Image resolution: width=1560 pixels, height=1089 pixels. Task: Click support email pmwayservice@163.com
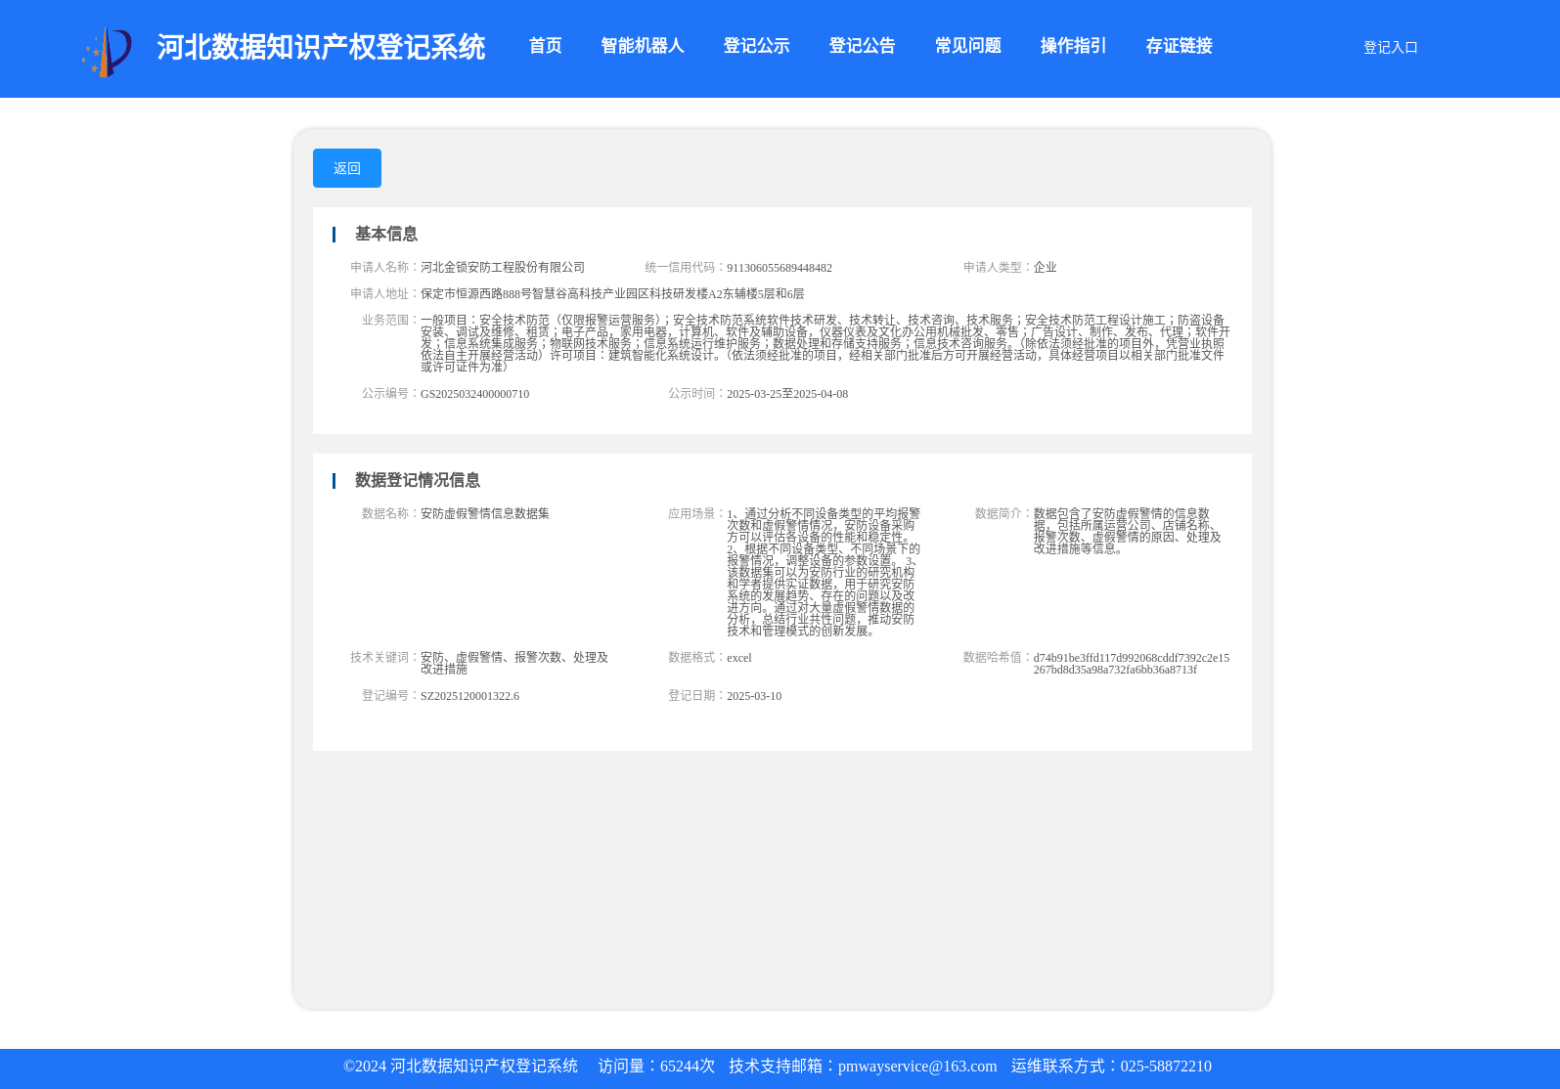point(917,1067)
